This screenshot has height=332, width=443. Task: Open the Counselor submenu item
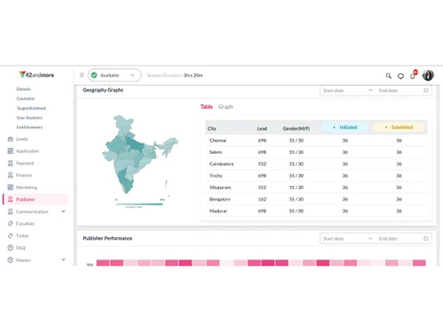(26, 98)
